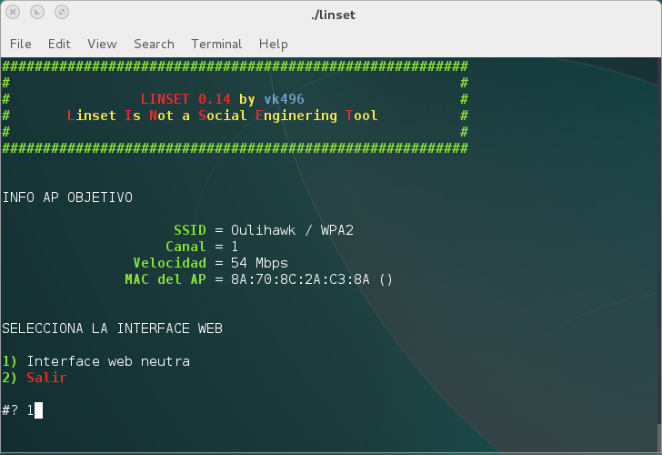Click the MAC address '8A:70:8C:2A:C3:8A'
662x455 pixels.
[300, 279]
